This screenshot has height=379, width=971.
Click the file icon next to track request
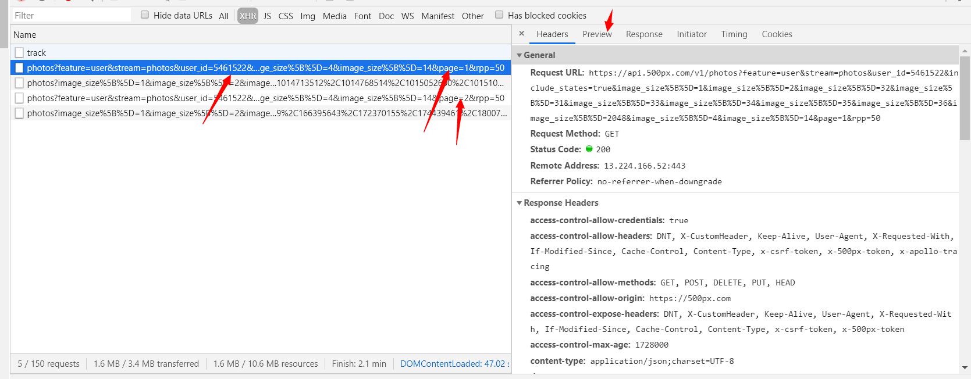point(19,53)
